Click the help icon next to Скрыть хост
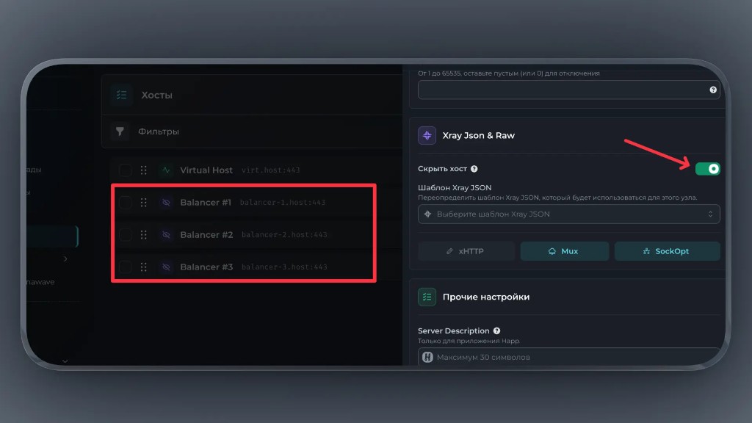The image size is (752, 423). click(474, 169)
